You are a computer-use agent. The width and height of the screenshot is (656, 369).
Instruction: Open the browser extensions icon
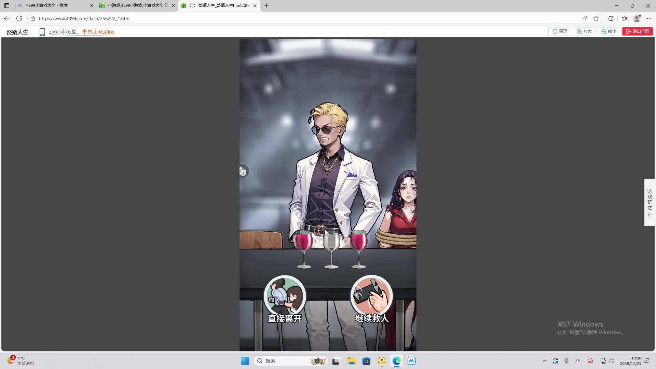[611, 18]
